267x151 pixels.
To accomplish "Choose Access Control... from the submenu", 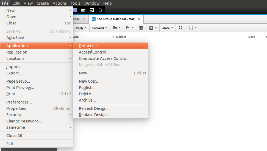I will point(94,52).
